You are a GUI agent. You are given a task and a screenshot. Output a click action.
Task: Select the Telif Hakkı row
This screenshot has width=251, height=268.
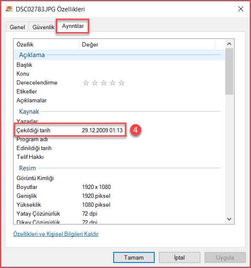click(119, 157)
